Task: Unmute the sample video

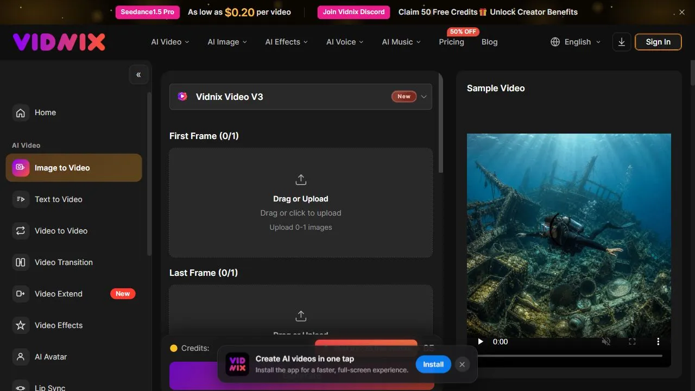Action: click(606, 342)
